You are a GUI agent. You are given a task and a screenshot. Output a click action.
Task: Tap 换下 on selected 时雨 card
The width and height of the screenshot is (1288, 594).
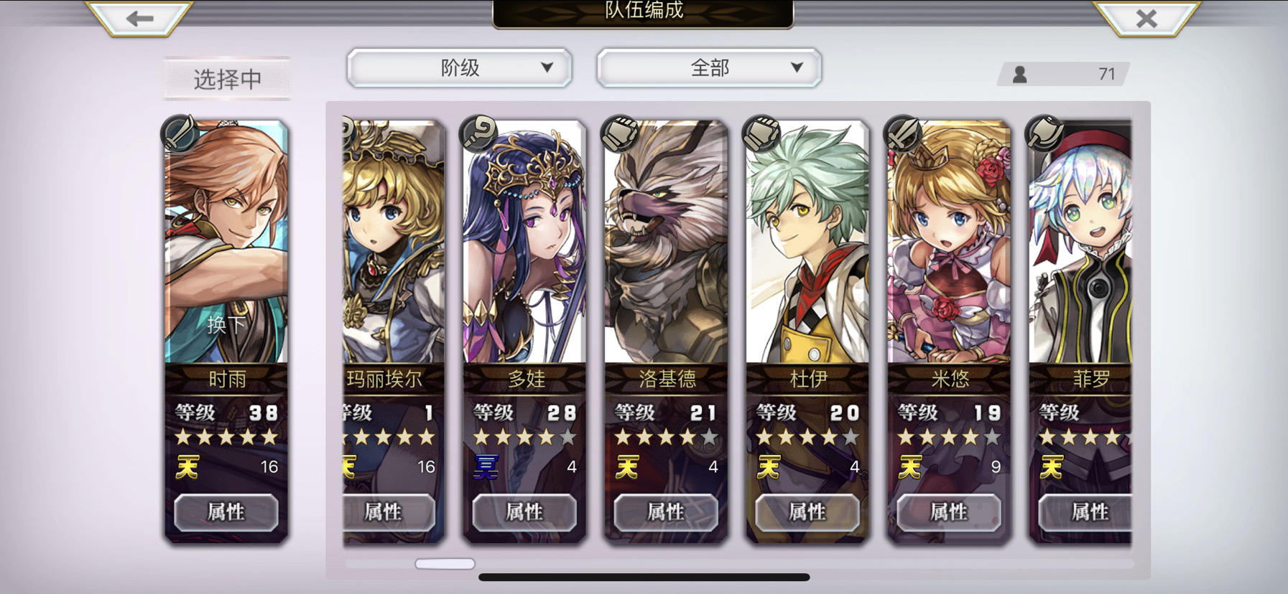226,324
